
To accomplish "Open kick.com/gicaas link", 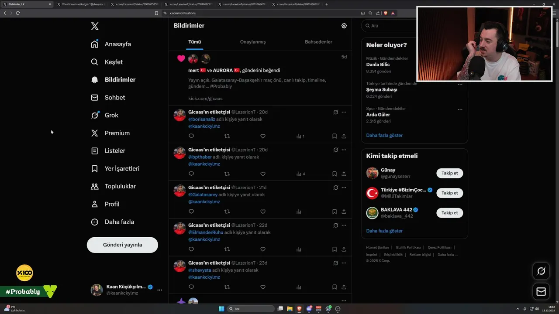I will coord(205,99).
